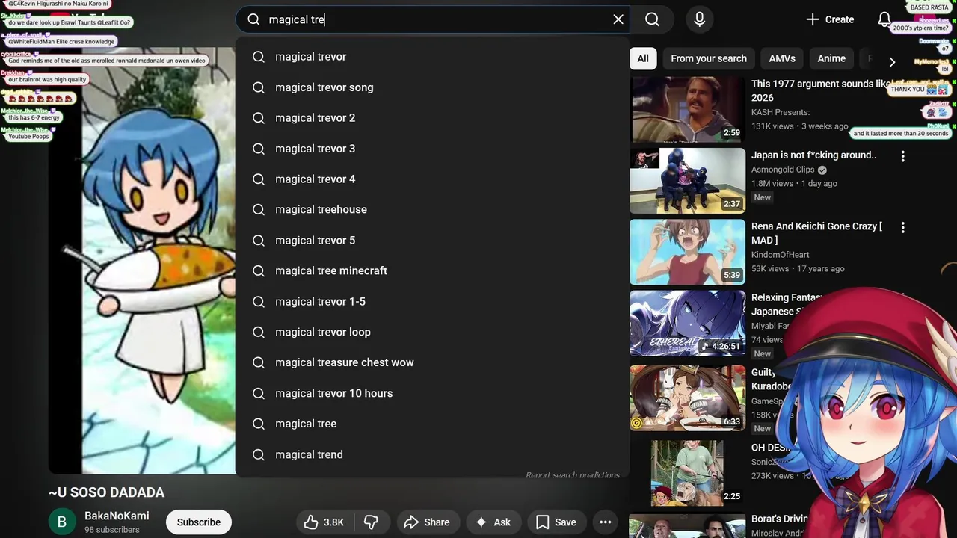Open options for Rena And Keiichi video

click(902, 227)
